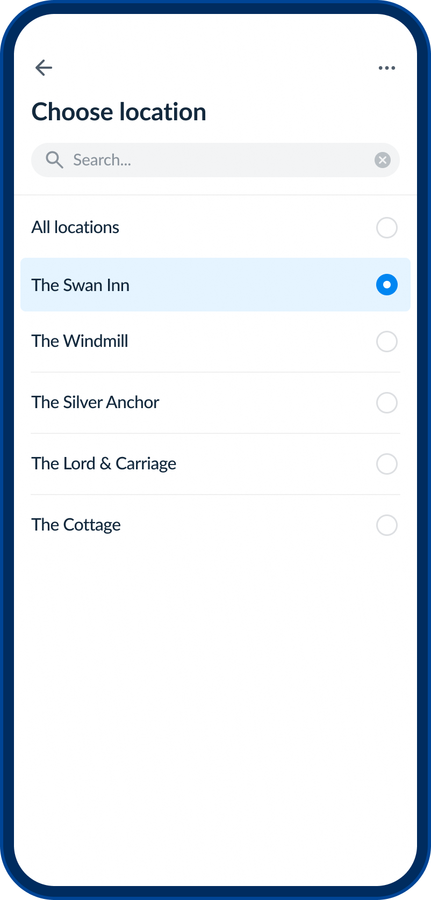The height and width of the screenshot is (900, 431).
Task: Tap the All locations text label
Action: [x=75, y=228]
